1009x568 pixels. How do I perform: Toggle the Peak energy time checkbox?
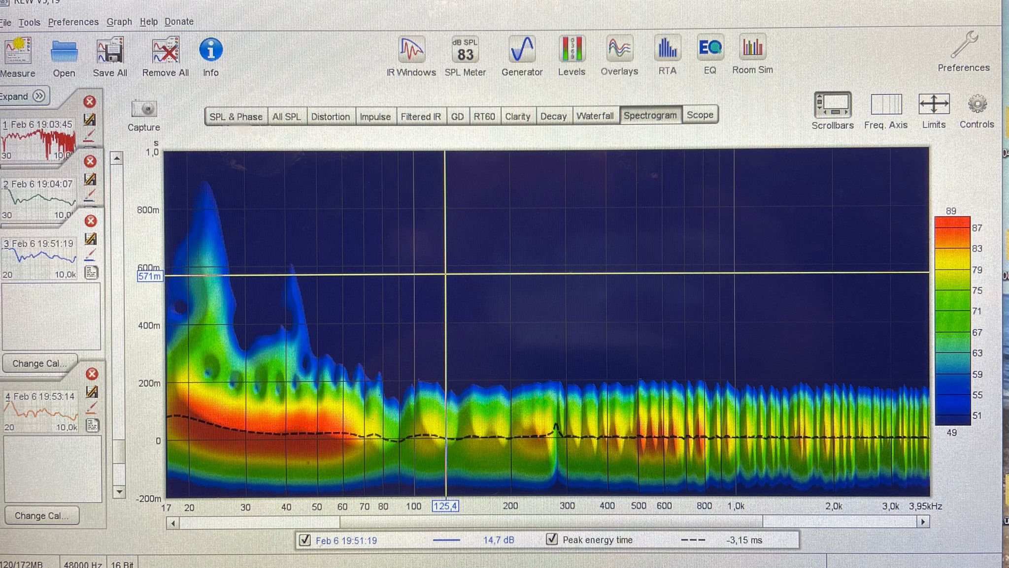(x=552, y=539)
